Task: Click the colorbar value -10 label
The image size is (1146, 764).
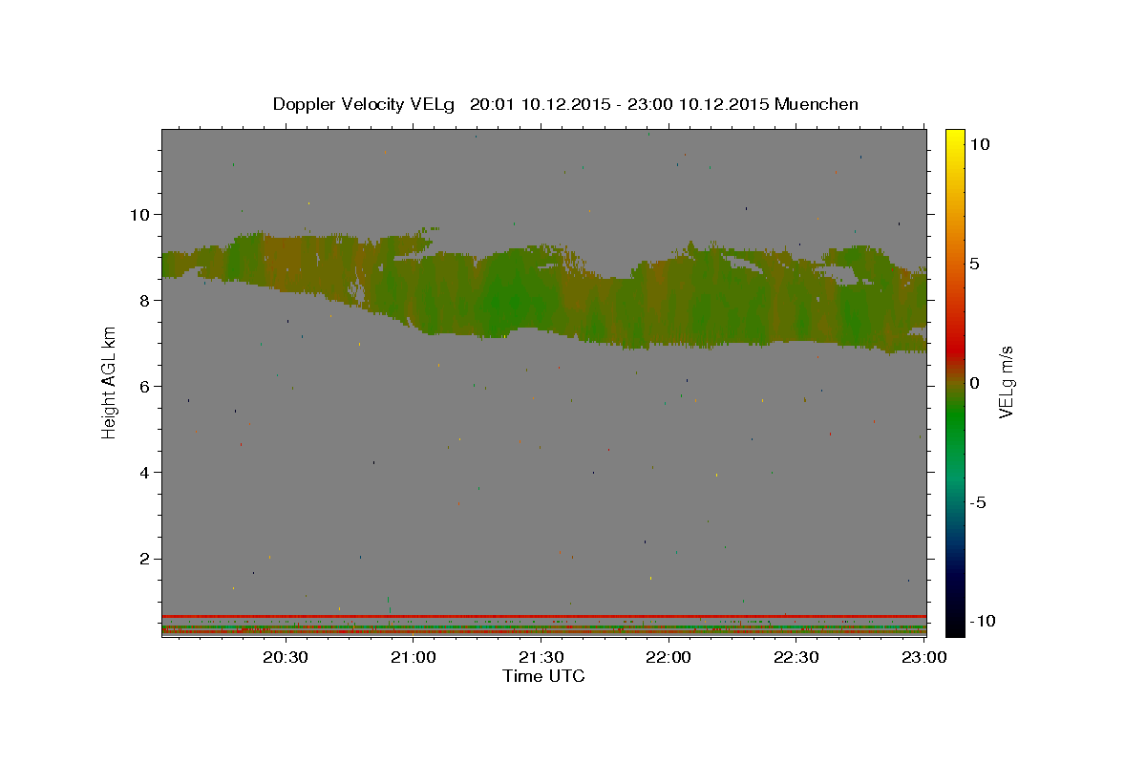Action: click(983, 621)
